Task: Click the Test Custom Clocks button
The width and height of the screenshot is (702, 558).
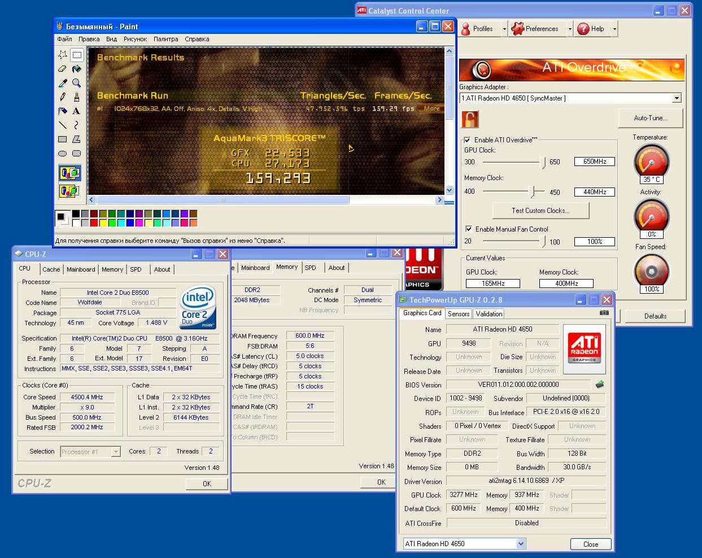Action: coord(540,211)
